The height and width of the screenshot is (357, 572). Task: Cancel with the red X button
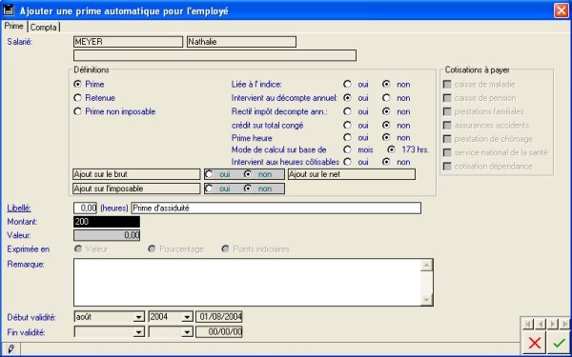click(x=535, y=343)
